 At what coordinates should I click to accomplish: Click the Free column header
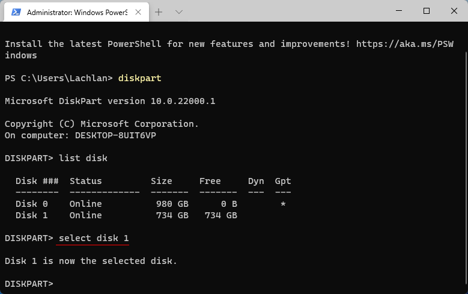point(210,181)
